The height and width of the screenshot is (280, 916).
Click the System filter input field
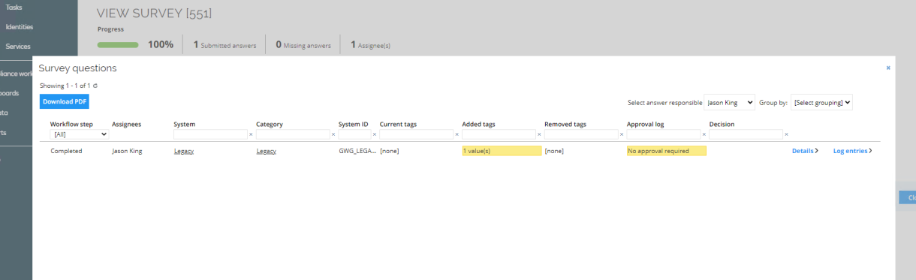coord(210,134)
